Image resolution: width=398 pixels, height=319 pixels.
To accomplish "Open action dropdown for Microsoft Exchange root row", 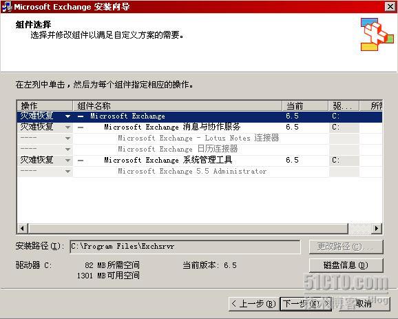I will pos(67,116).
